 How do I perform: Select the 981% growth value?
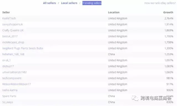point(170,78)
